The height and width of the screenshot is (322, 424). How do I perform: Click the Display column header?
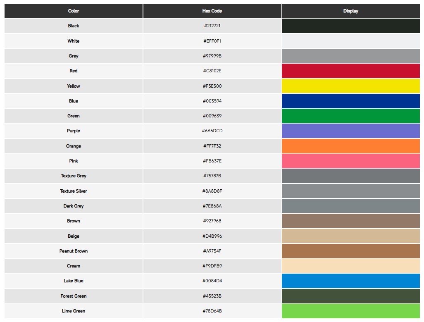point(350,11)
